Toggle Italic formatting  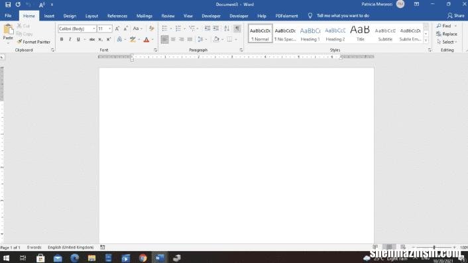pos(70,39)
